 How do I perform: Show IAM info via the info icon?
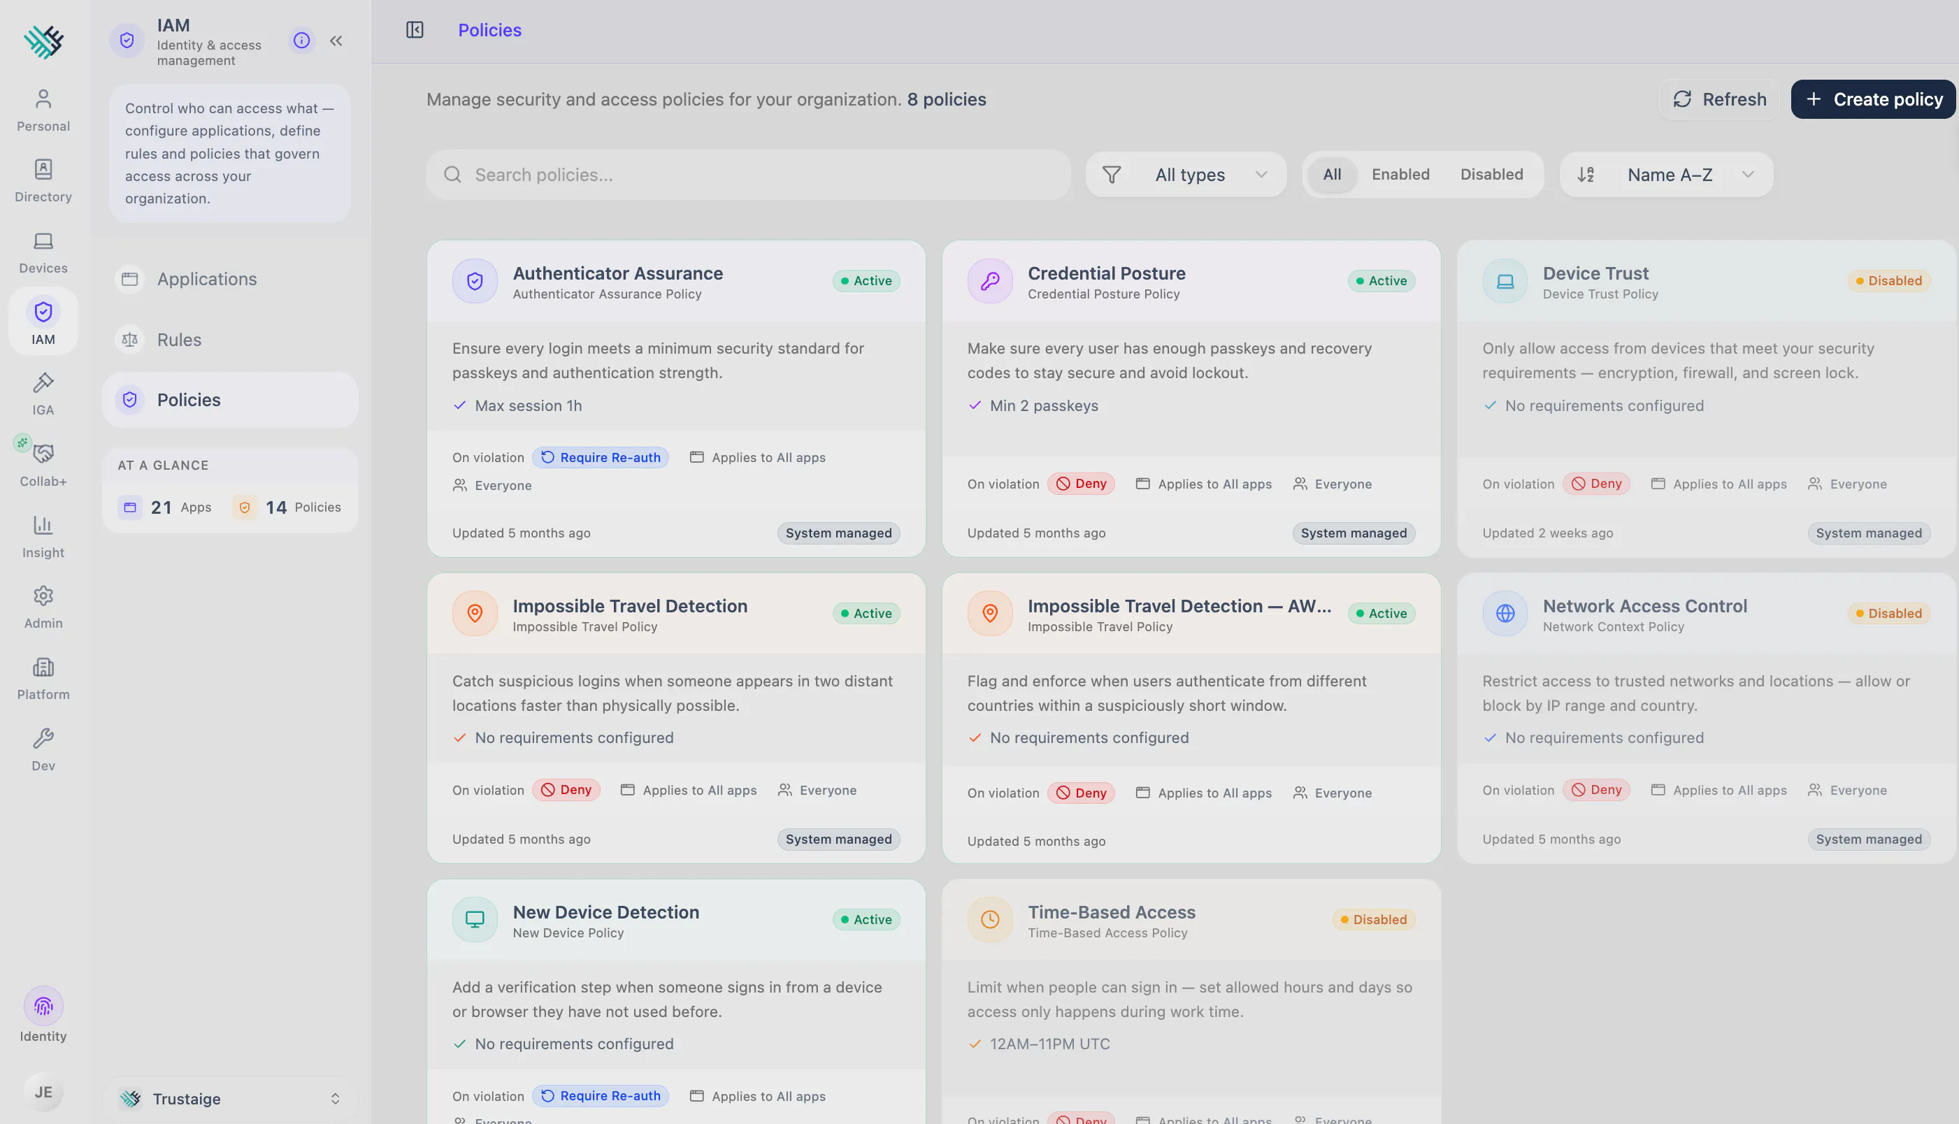coord(302,40)
